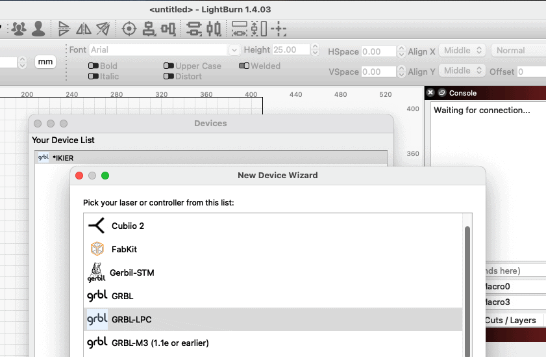Click the distribute horizontally icon

[214, 29]
